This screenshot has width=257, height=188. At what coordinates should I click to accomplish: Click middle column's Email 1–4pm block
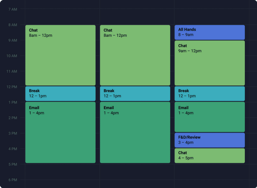[135, 132]
